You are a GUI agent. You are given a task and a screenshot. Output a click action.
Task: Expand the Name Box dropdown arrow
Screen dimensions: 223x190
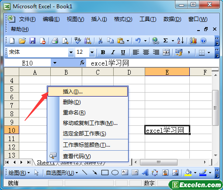[55, 63]
